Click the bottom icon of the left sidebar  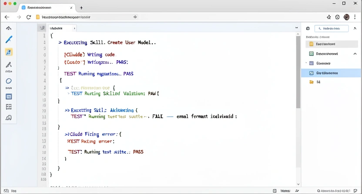tap(9, 118)
